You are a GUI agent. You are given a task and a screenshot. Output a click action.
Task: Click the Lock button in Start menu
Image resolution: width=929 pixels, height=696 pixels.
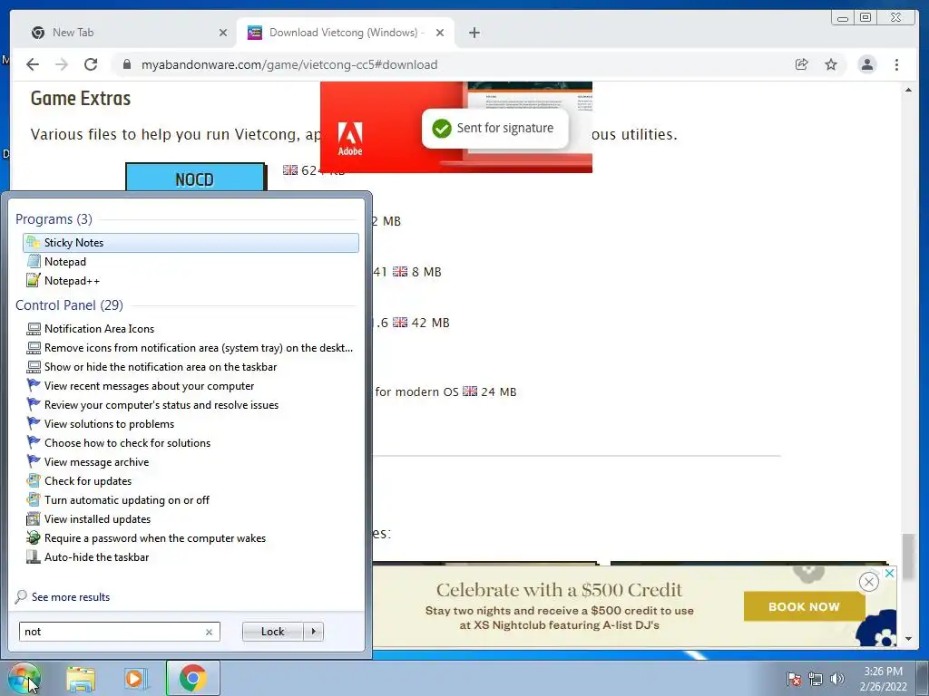pos(272,632)
